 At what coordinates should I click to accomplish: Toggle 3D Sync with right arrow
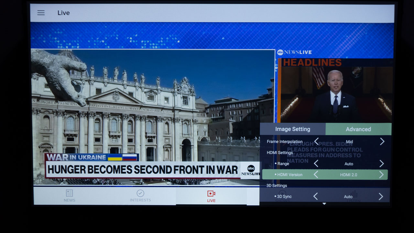[381, 196]
